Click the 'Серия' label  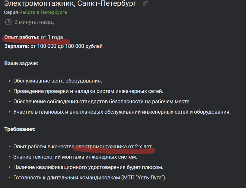[11, 12]
